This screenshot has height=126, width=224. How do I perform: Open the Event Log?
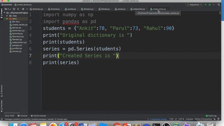[211, 116]
